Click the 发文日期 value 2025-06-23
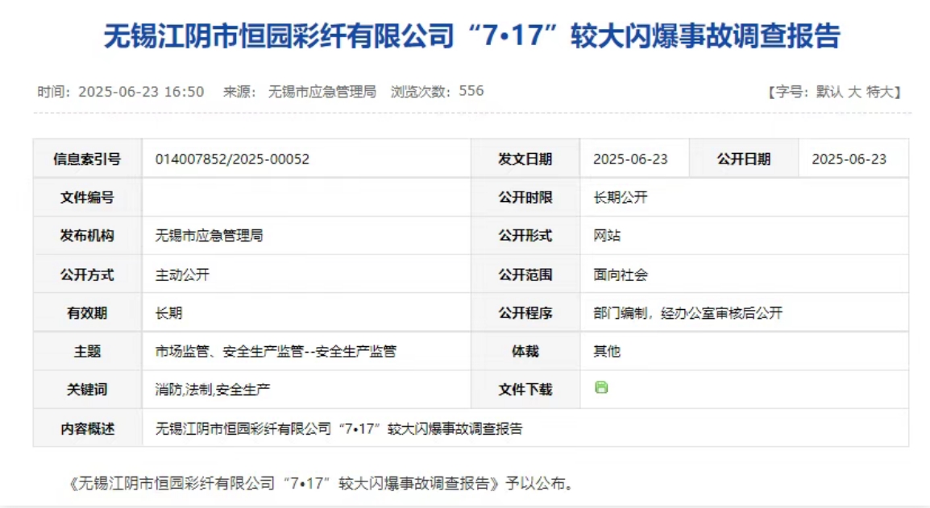Viewport: 930px width, 508px height. pos(630,159)
